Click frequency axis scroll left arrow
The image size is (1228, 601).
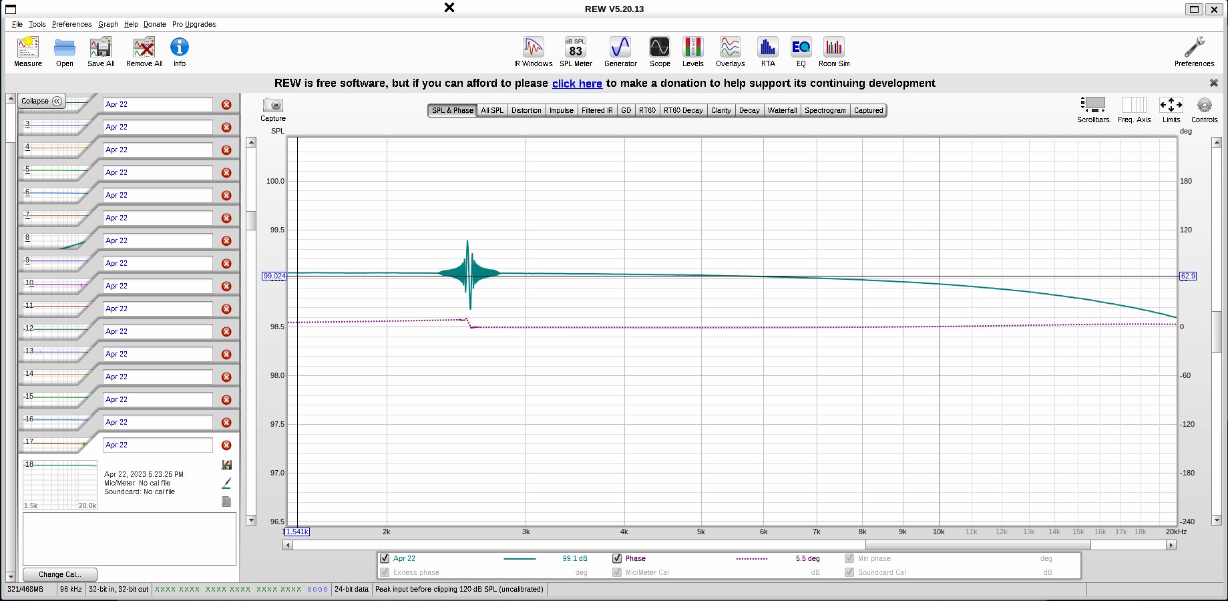(288, 545)
